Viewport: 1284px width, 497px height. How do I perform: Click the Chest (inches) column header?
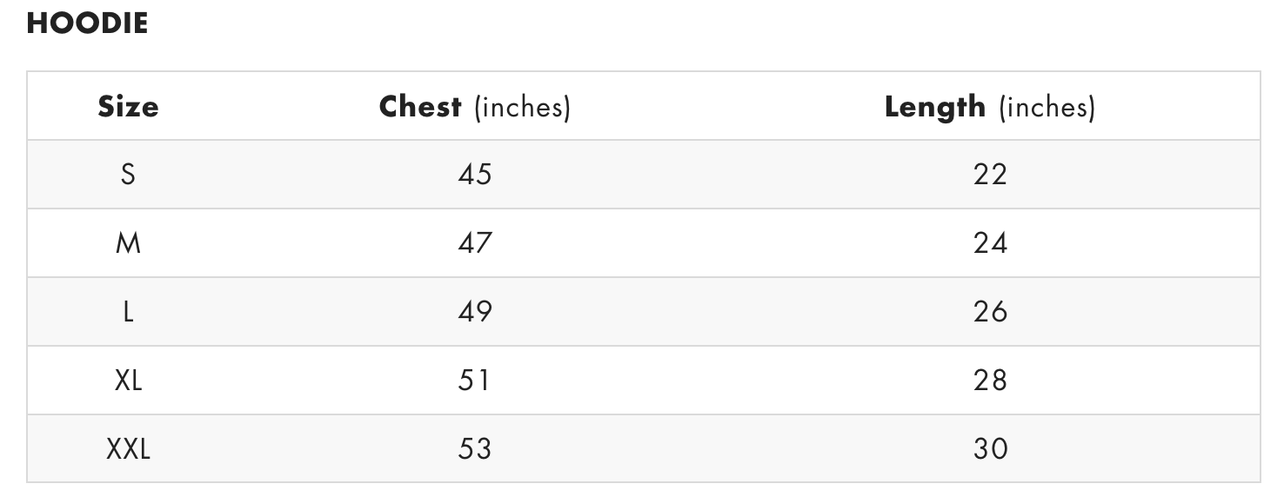tap(474, 107)
